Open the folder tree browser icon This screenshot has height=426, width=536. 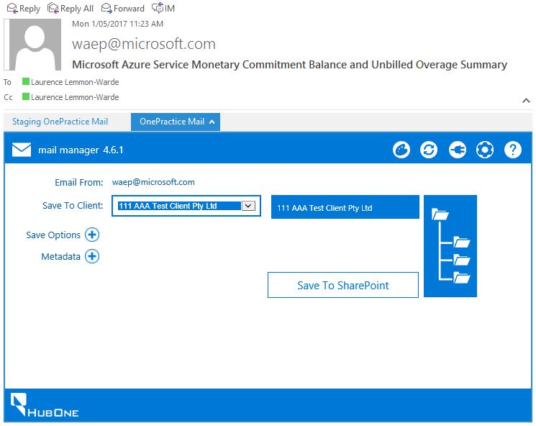(x=450, y=246)
